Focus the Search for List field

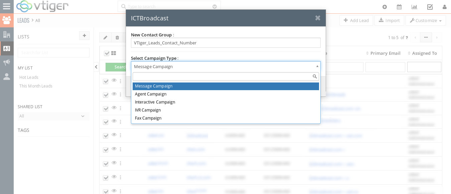(x=53, y=52)
